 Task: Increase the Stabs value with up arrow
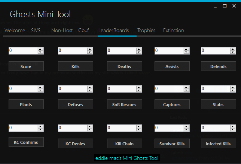(233, 87)
